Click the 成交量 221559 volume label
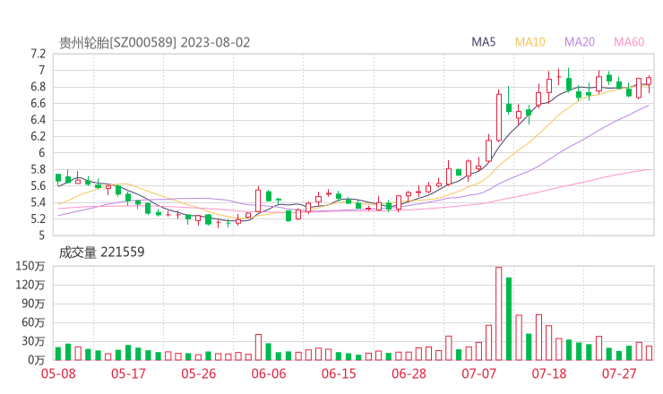Image resolution: width=663 pixels, height=394 pixels. coord(101,253)
